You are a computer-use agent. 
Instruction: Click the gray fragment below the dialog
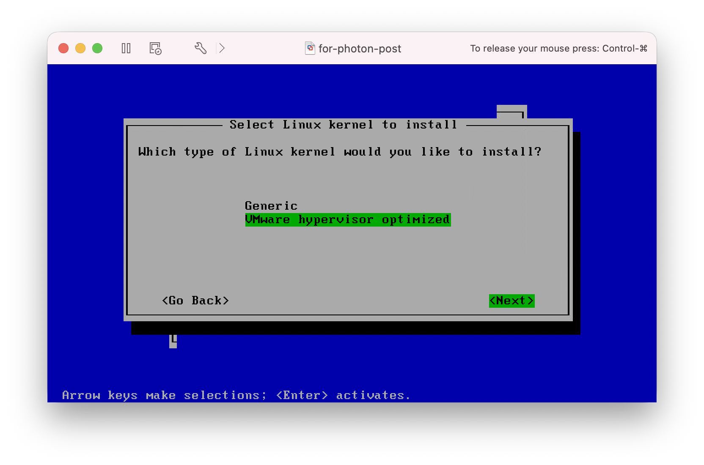pos(173,341)
